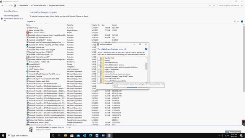Open Outlook from the taskbar
245x138 pixels.
click(x=84, y=135)
